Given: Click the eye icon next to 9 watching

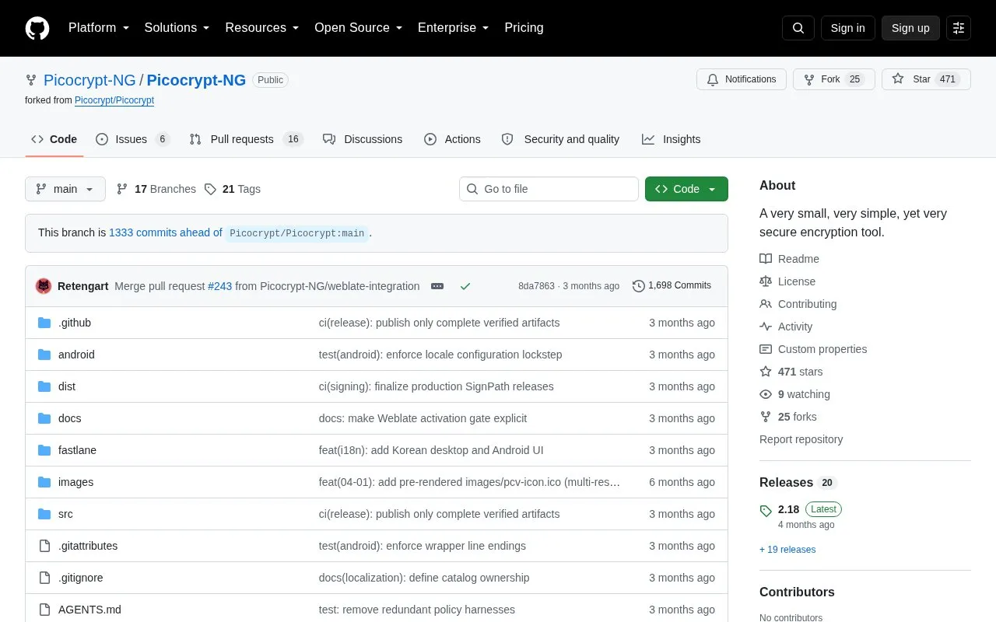Looking at the screenshot, I should (x=766, y=394).
